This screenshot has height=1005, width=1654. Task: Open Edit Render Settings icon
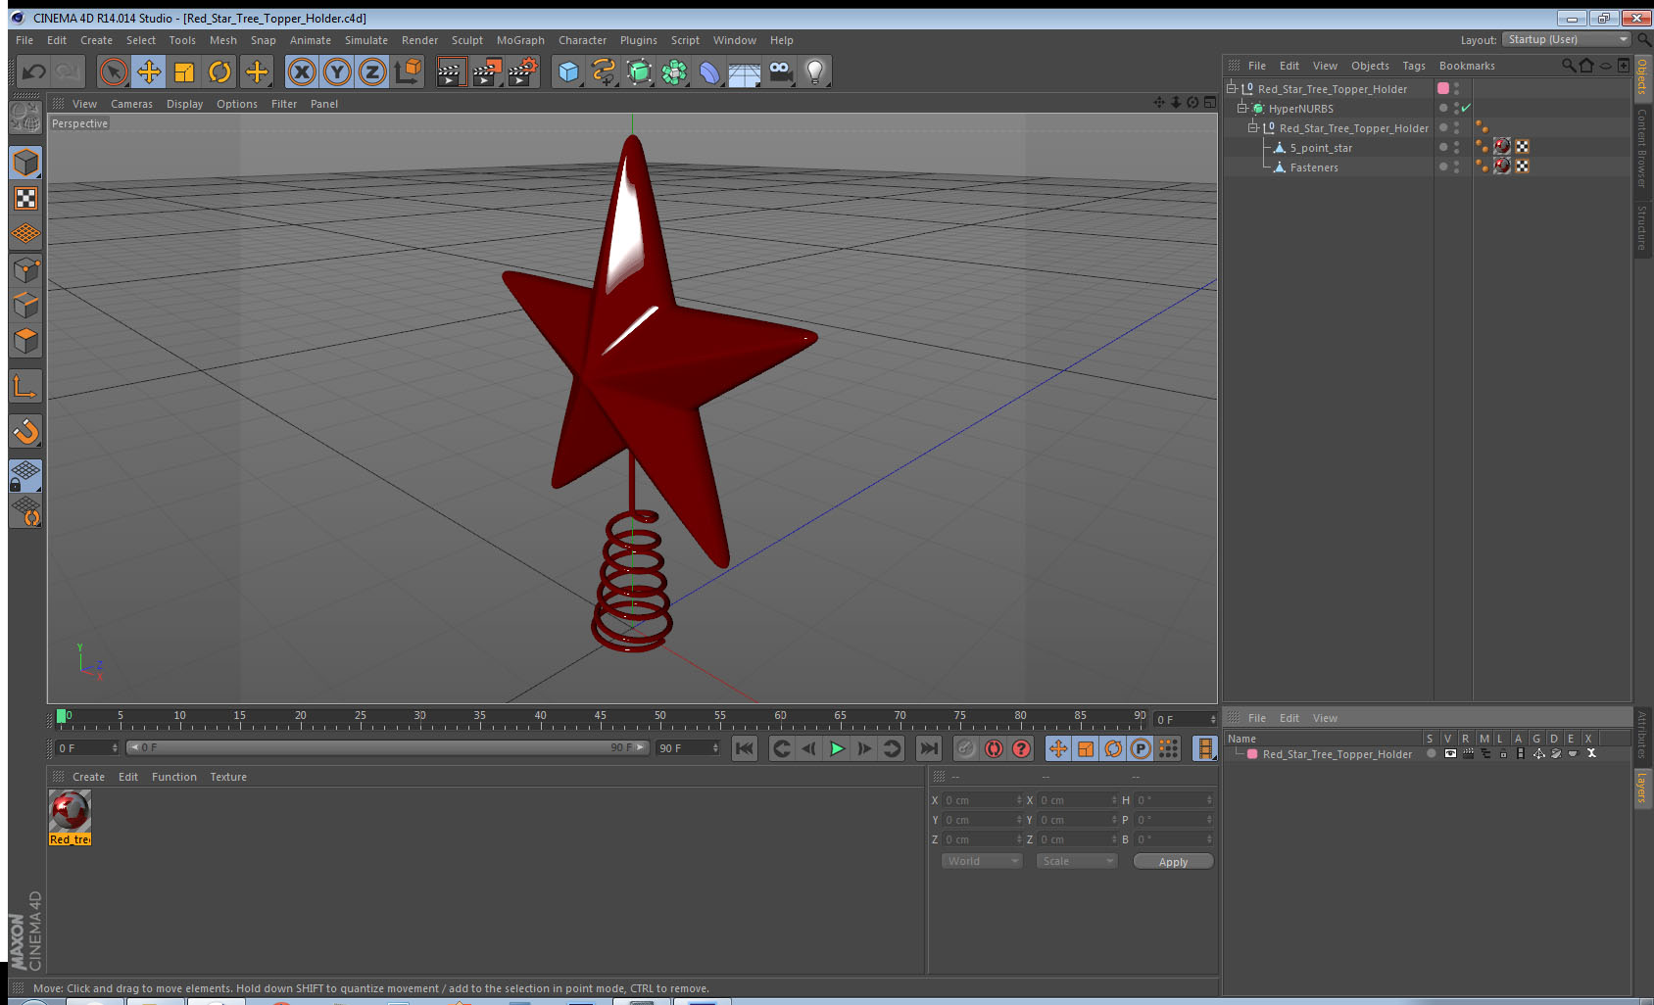coord(523,72)
